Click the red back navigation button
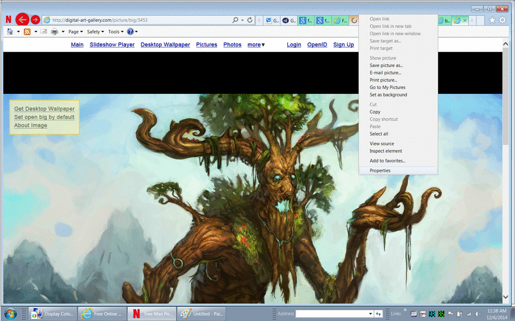515x321 pixels. pyautogui.click(x=22, y=20)
